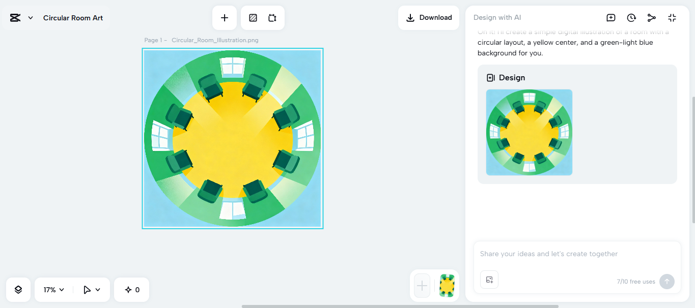Click the Design with AI panel title
This screenshot has width=695, height=308.
497,17
